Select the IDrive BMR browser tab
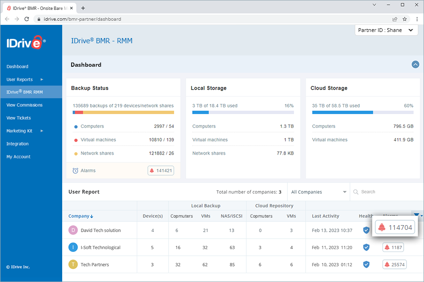424x282 pixels. 40,8
